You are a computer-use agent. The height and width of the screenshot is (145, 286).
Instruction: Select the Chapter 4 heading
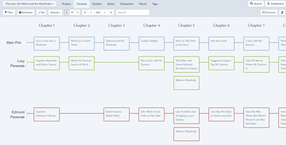click(x=152, y=25)
